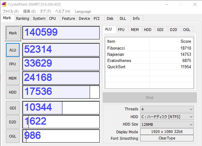Image resolution: width=202 pixels, height=146 pixels.
Task: Click the Score column header
Action: point(171,41)
